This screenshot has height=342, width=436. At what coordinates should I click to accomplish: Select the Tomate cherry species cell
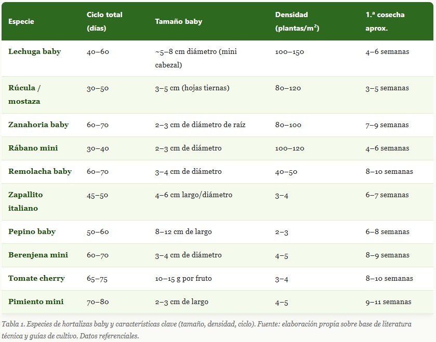pyautogui.click(x=36, y=279)
